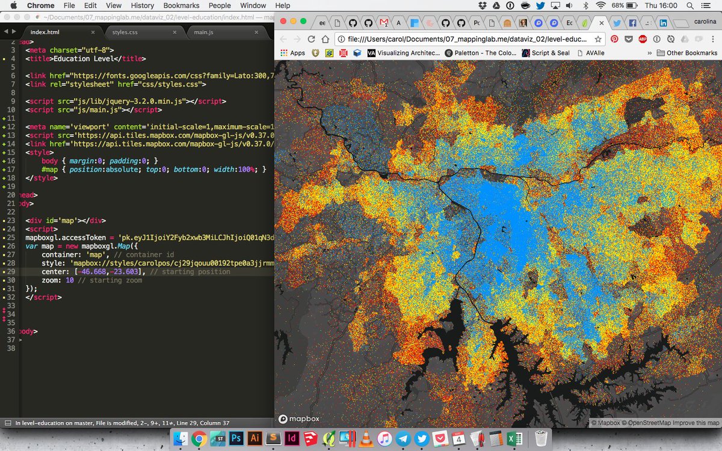
Task: Adjust volume via menu bar speaker icon
Action: (569, 5)
